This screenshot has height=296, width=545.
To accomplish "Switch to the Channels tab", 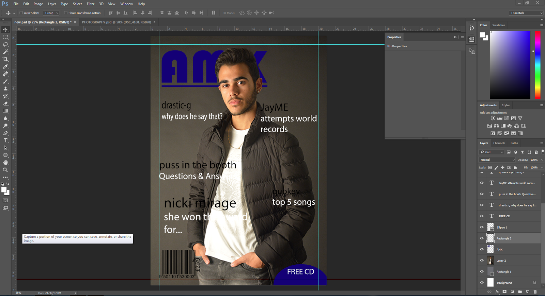I will click(x=499, y=143).
